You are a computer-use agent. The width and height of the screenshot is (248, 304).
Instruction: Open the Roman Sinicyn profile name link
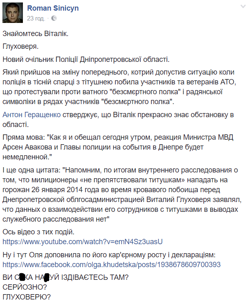pyautogui.click(x=52, y=8)
